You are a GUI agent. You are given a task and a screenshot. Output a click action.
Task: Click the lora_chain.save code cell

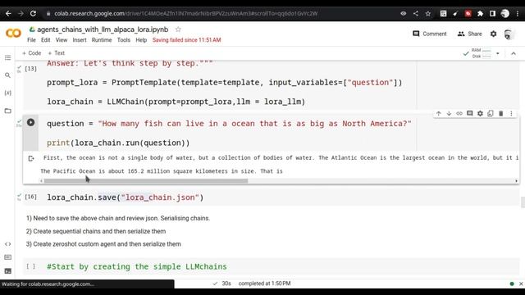(x=272, y=197)
